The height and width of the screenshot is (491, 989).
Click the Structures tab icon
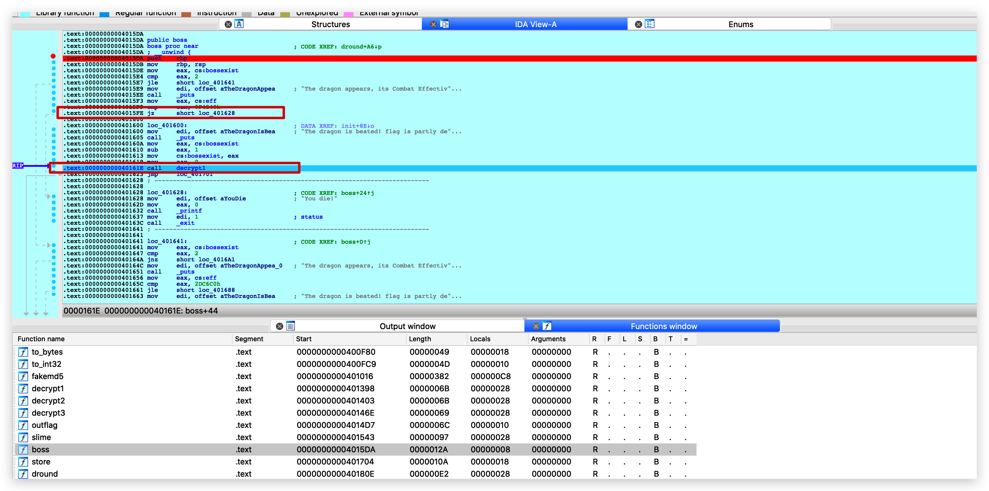point(239,24)
